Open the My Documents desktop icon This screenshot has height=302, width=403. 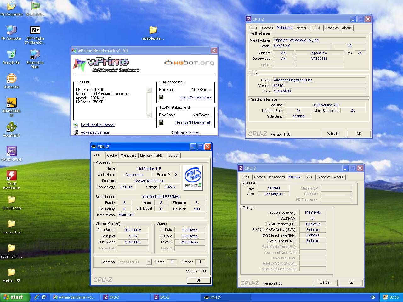[x=11, y=8]
